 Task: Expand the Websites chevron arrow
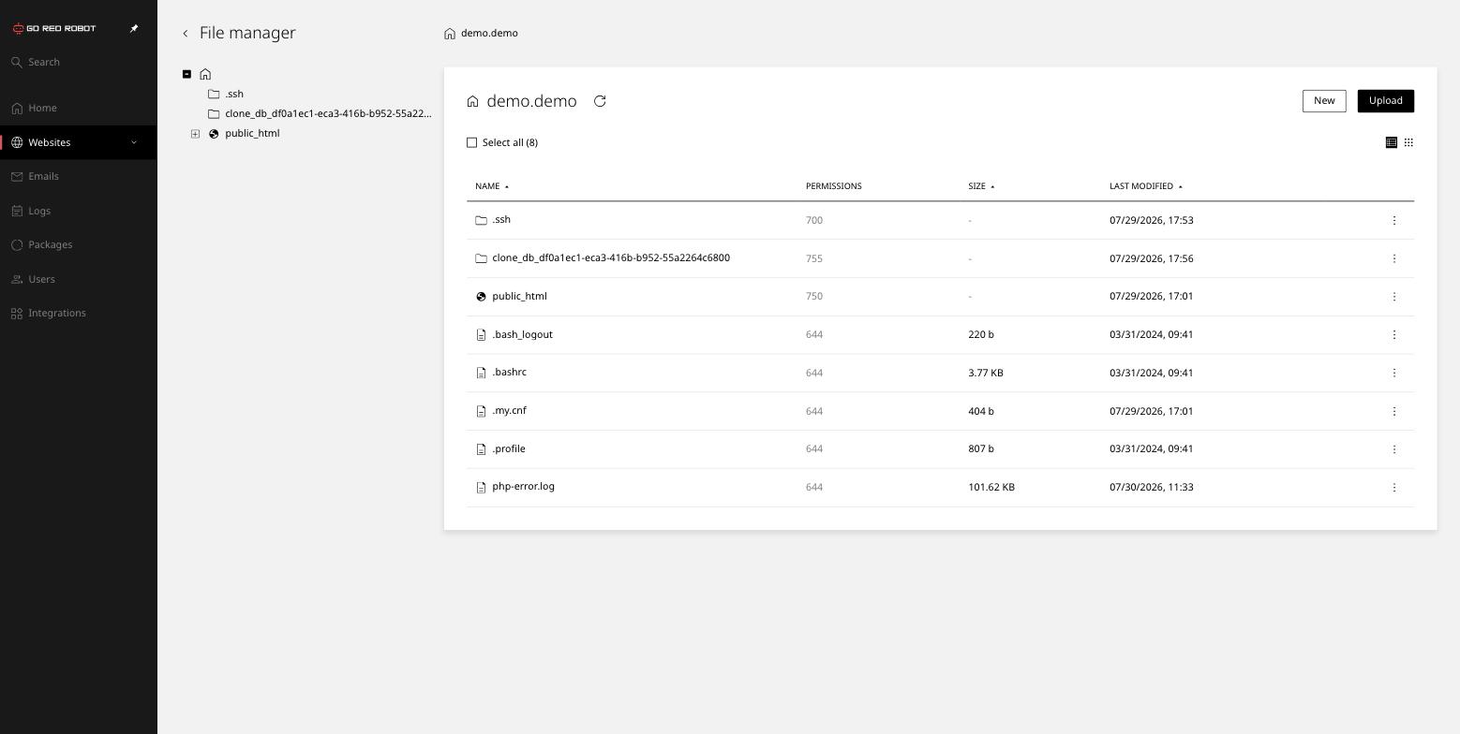click(x=134, y=142)
